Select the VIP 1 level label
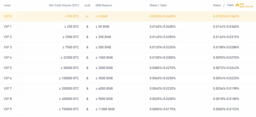Image resolution: width=256 pixels, height=117 pixels. 8,27
